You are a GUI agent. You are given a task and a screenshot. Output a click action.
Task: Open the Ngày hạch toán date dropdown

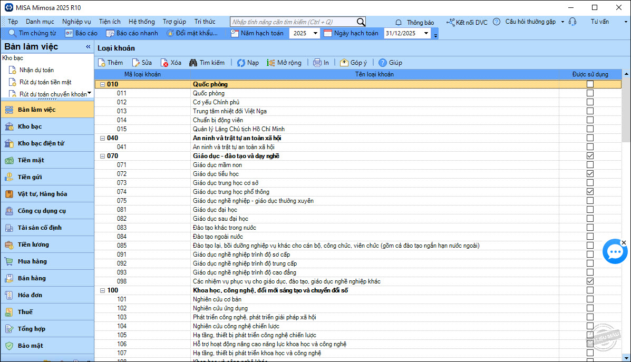click(426, 33)
